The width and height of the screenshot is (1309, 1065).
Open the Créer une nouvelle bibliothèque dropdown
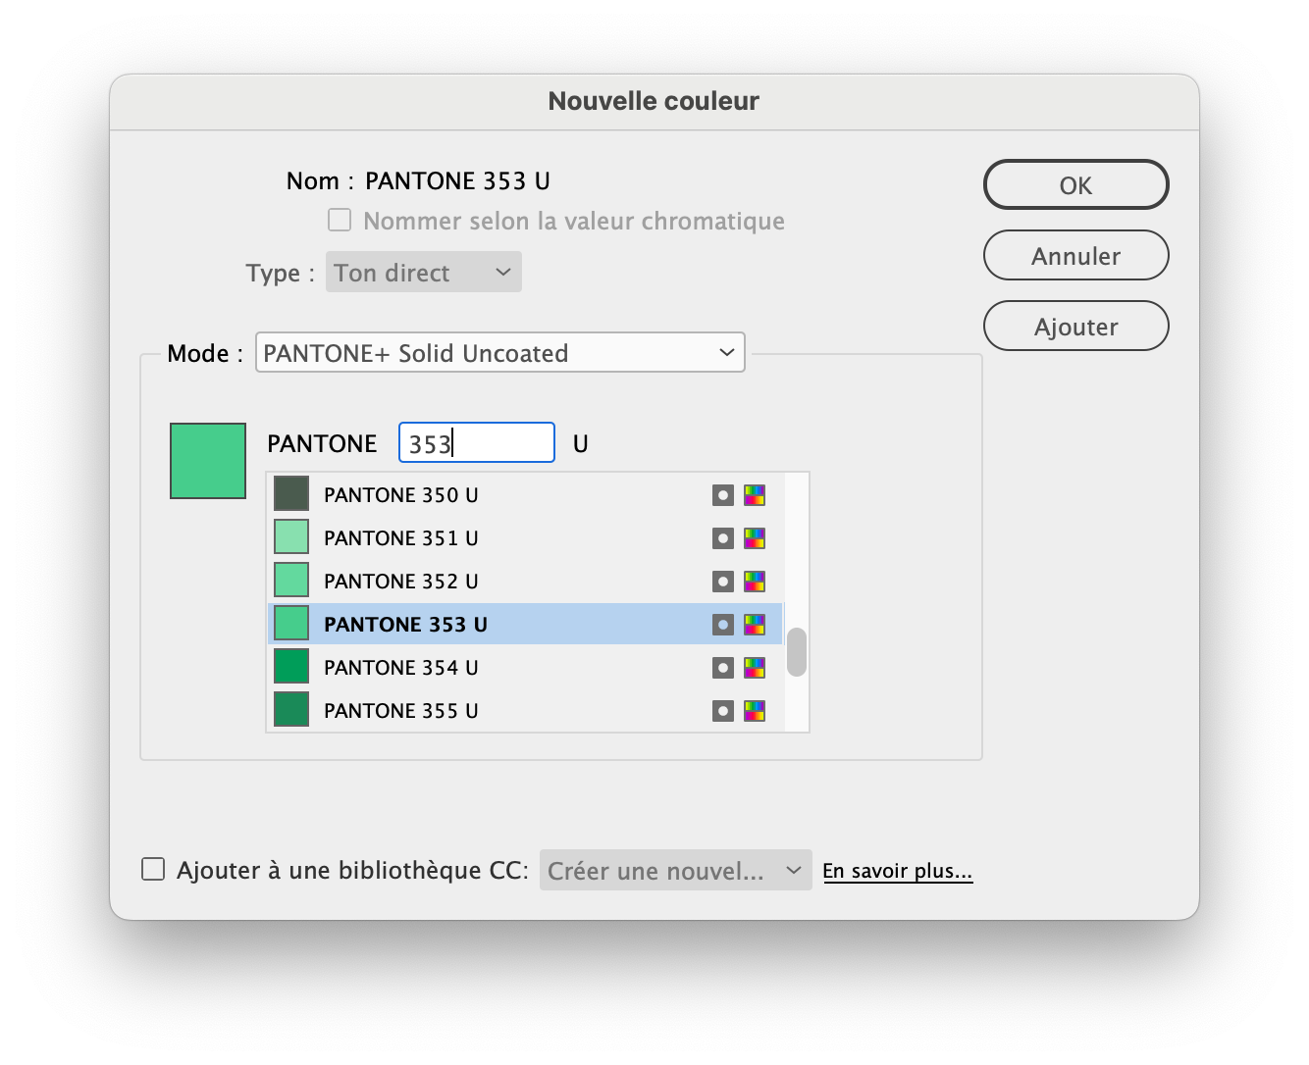pyautogui.click(x=675, y=870)
